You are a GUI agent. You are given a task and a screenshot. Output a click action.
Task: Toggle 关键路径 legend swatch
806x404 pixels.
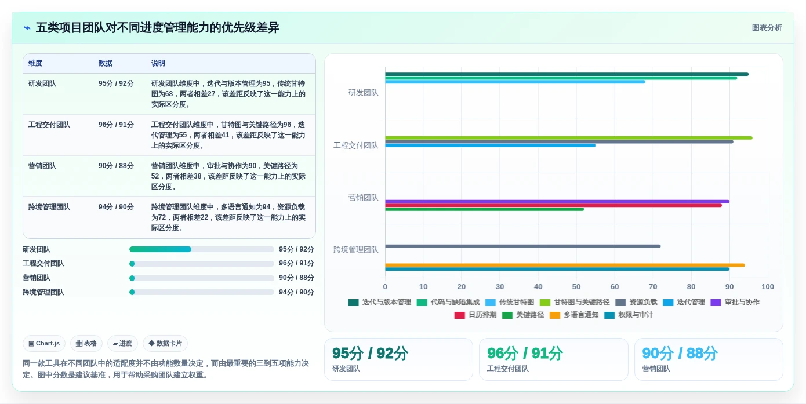tap(507, 315)
